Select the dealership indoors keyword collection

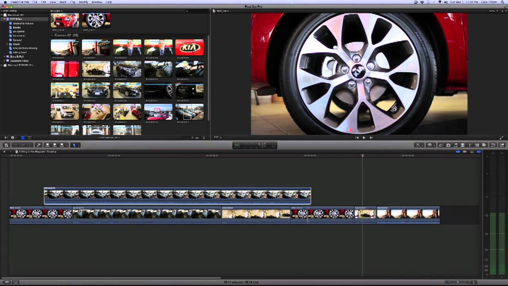[23, 23]
